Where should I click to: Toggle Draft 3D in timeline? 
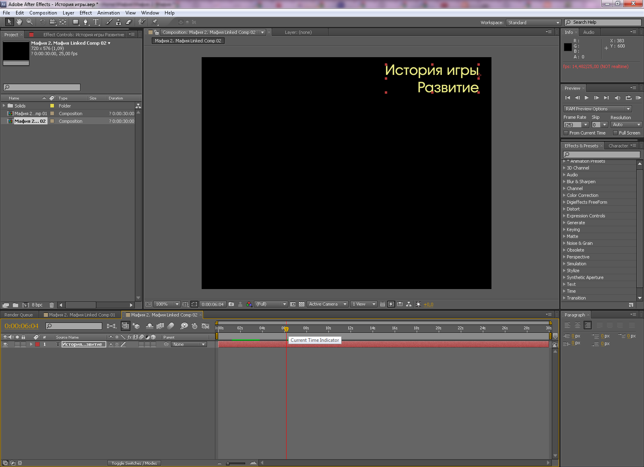[x=136, y=326]
